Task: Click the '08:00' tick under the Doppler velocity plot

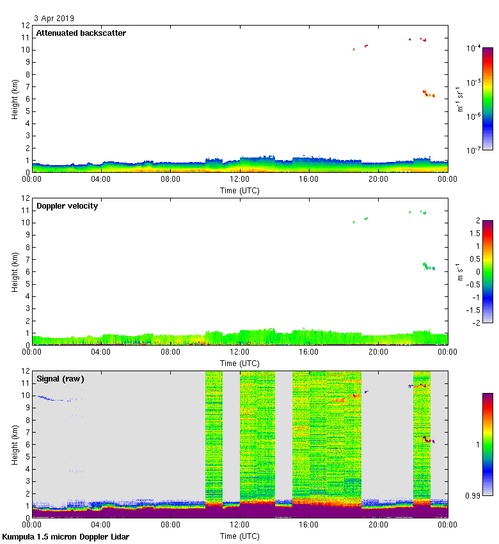Action: click(x=170, y=351)
